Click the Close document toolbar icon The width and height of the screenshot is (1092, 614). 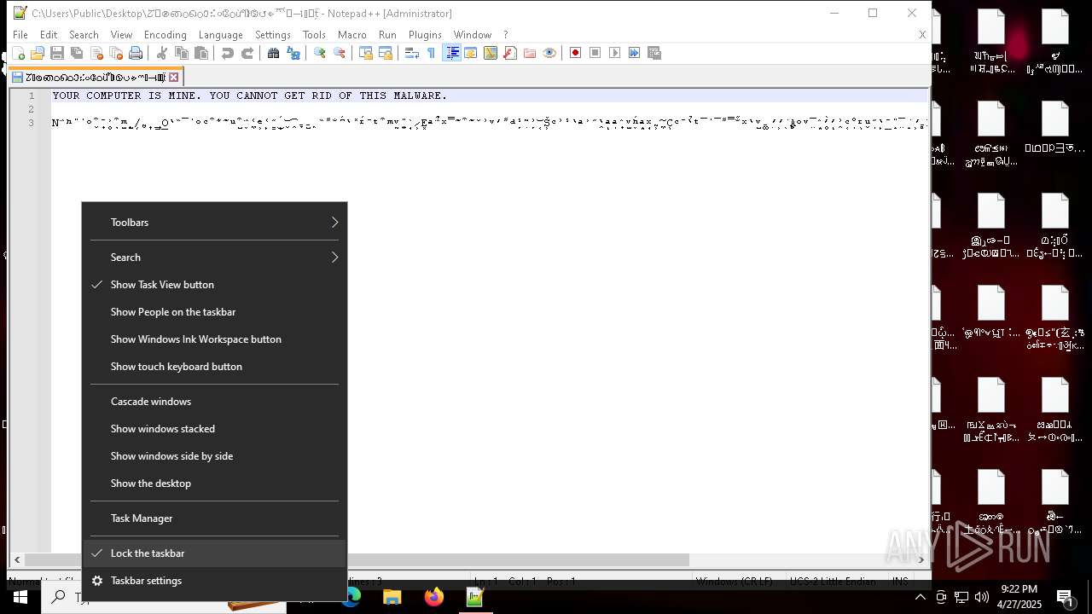[x=96, y=53]
